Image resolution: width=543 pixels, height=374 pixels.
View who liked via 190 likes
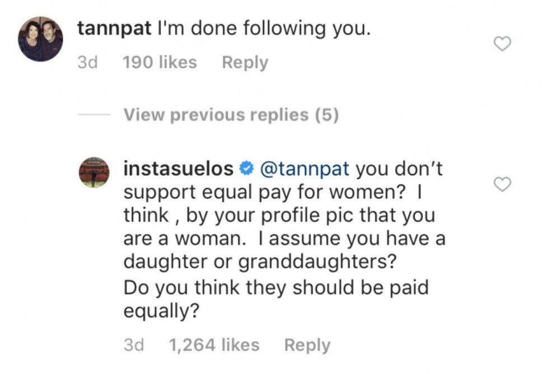[159, 62]
